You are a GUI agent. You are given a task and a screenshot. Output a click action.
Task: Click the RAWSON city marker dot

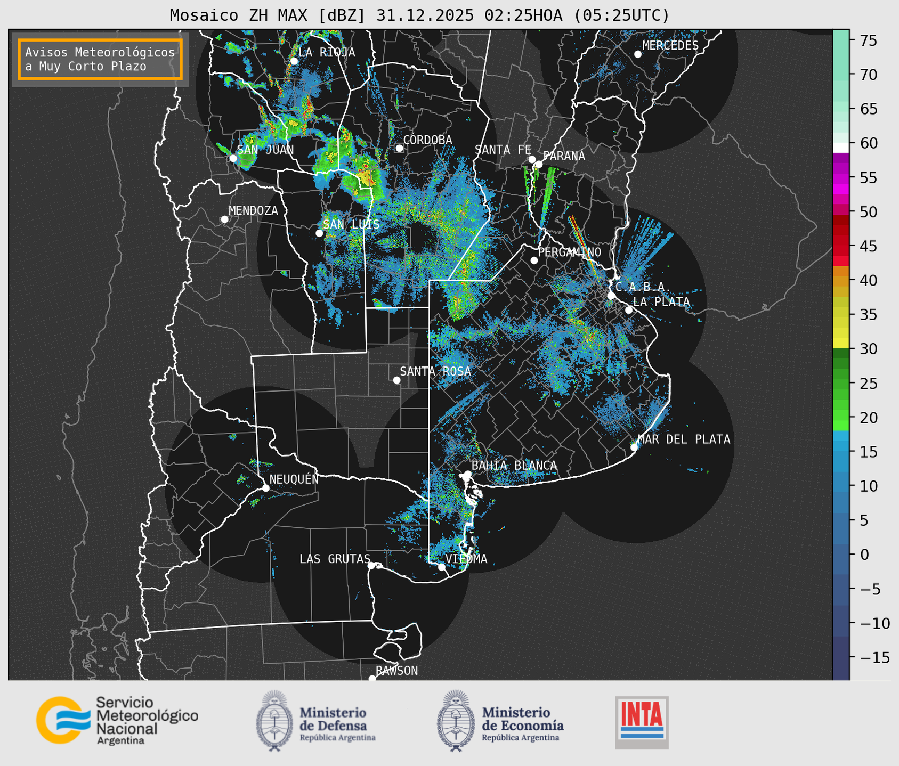pos(372,679)
